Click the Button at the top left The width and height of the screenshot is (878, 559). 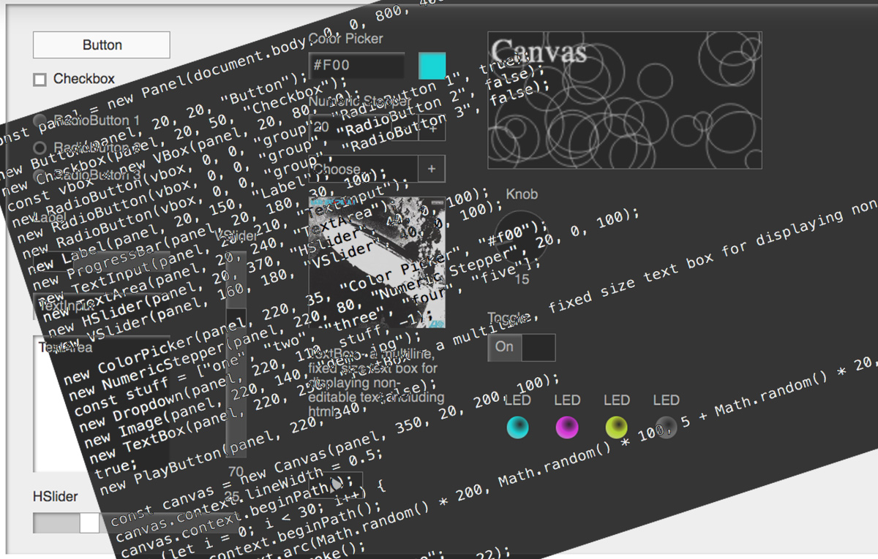point(102,45)
